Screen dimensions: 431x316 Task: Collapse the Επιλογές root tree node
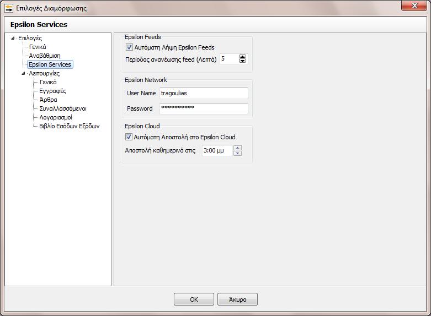(13, 38)
